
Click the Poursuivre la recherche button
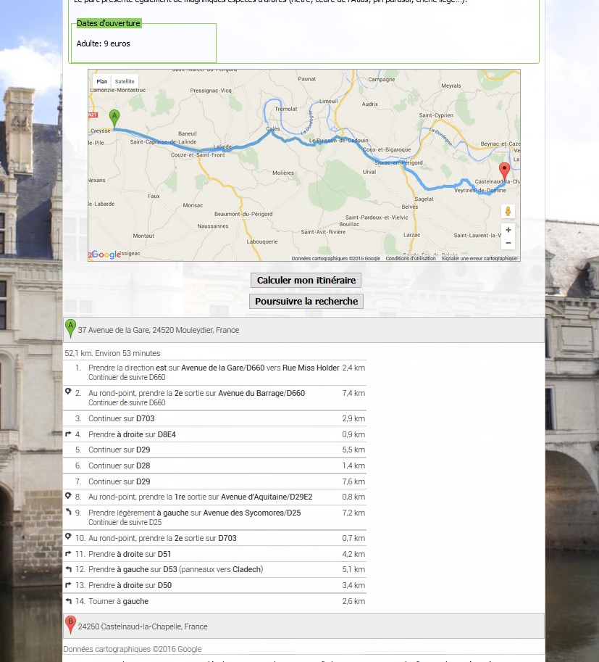tap(306, 302)
